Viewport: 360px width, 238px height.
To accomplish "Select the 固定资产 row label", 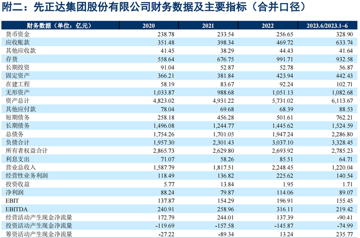I will (x=17, y=76).
